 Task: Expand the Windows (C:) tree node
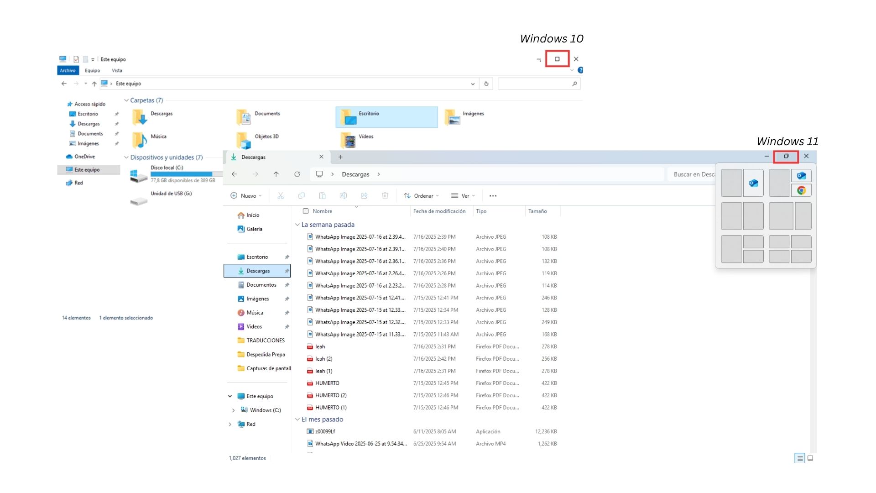coord(233,410)
